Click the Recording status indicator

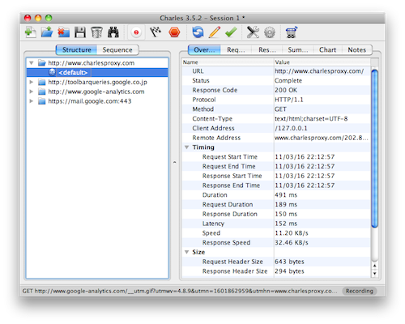(360, 291)
